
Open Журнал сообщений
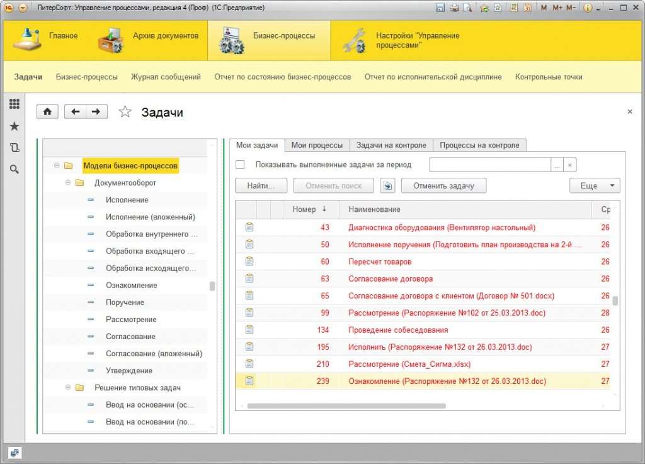166,77
